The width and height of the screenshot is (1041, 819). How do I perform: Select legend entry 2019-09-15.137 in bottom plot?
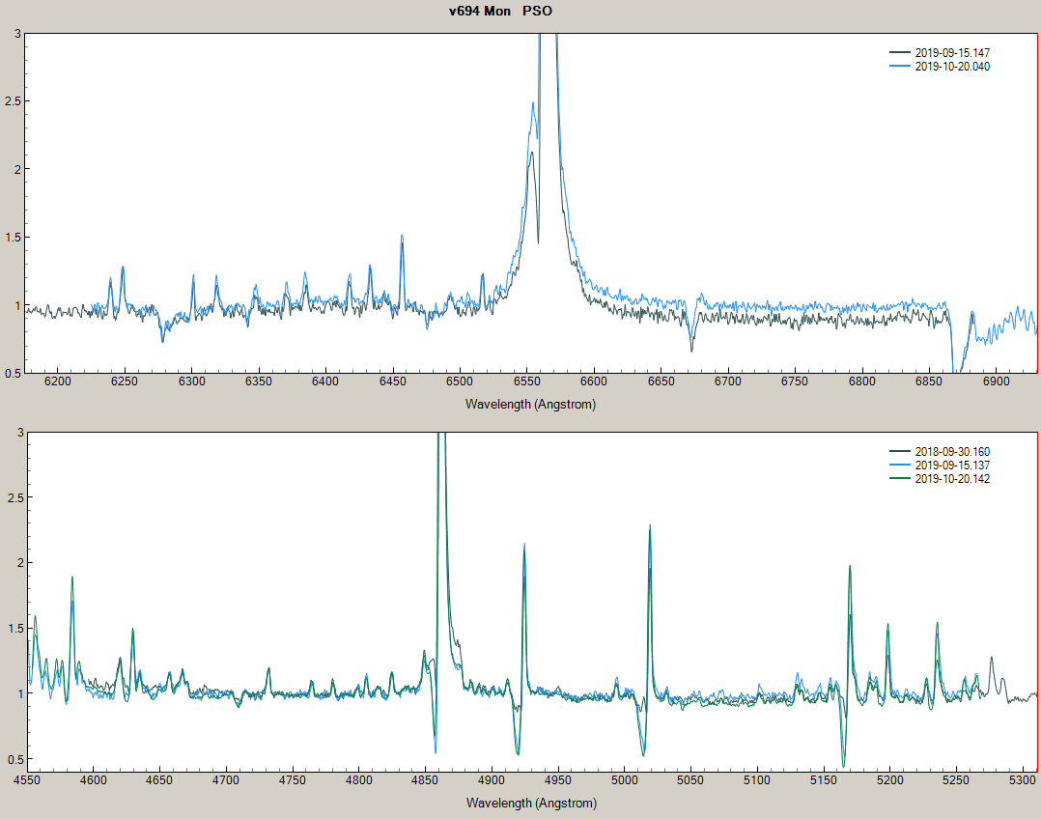click(x=952, y=465)
